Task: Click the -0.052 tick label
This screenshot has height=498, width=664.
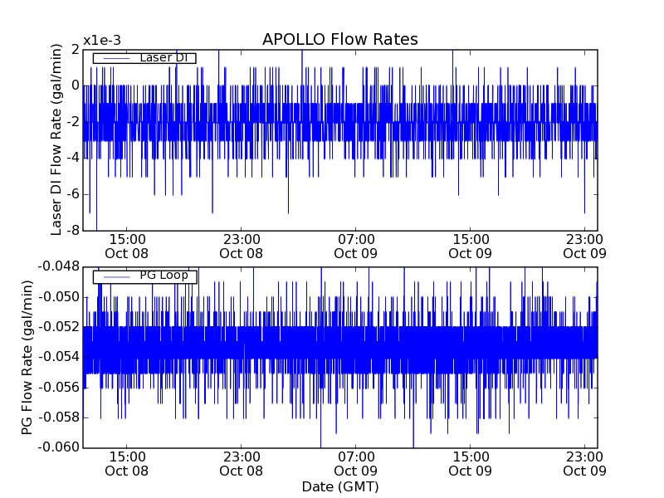Action: pos(59,327)
